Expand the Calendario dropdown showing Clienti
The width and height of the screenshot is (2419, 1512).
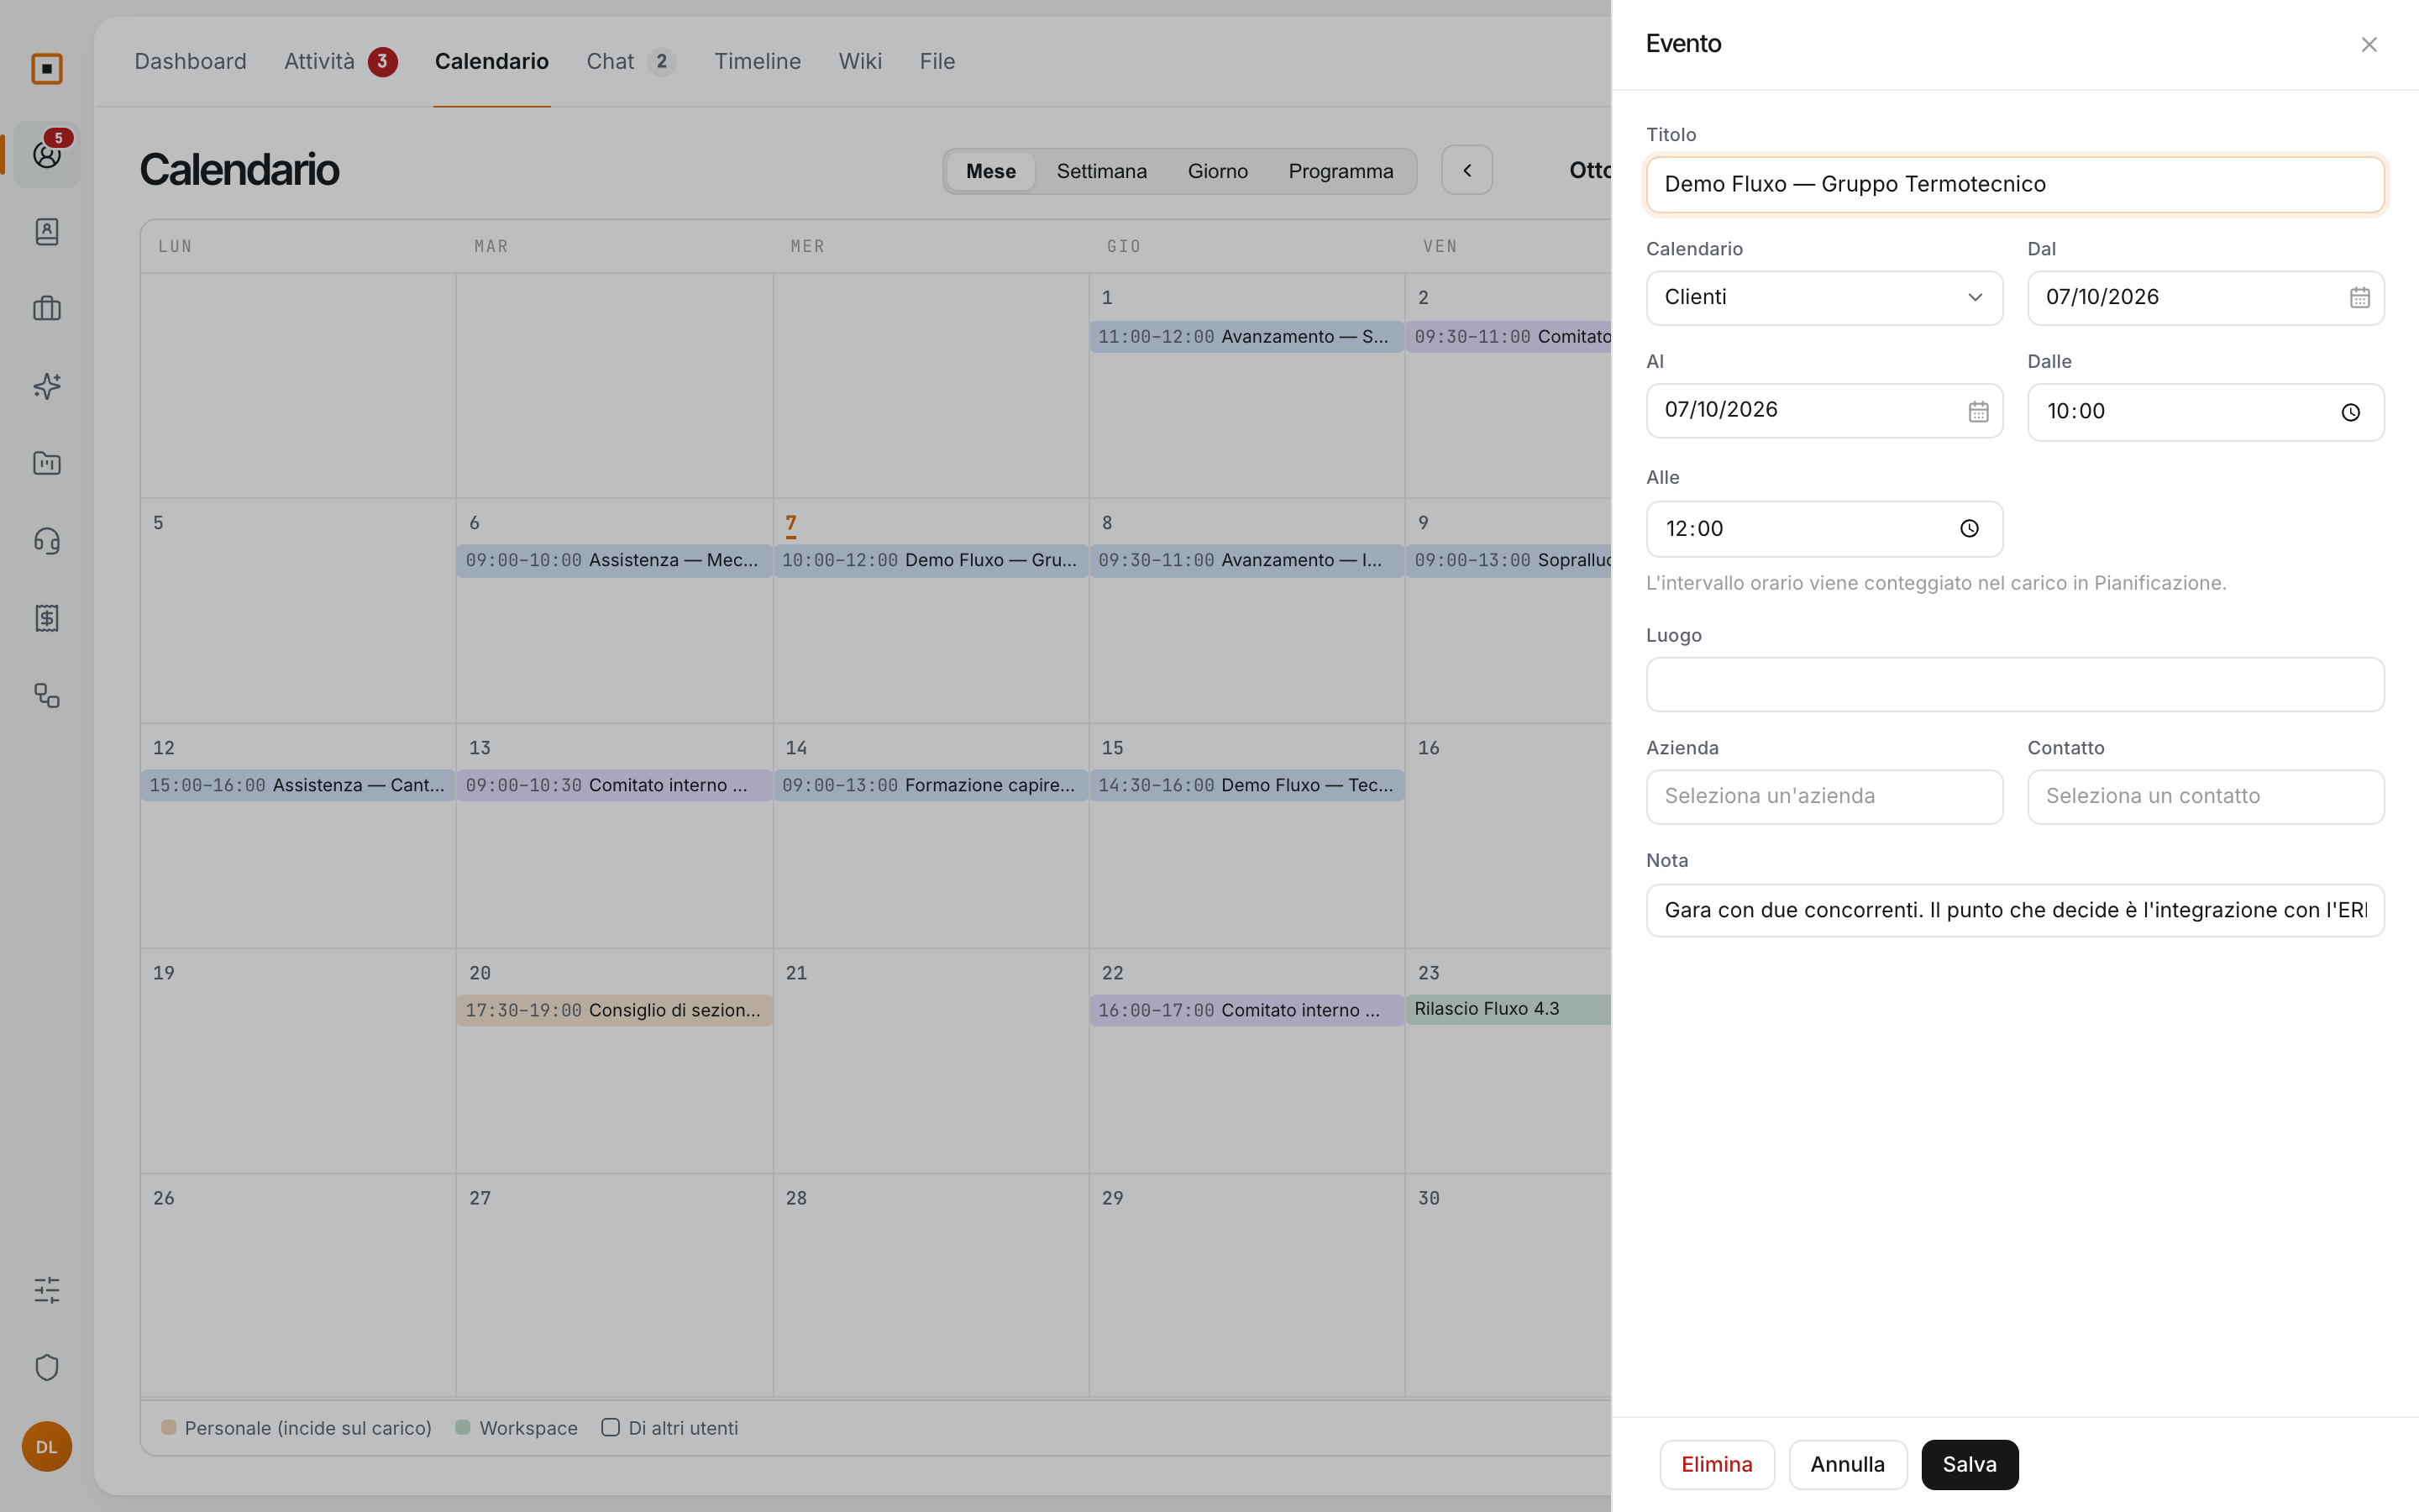click(1824, 298)
